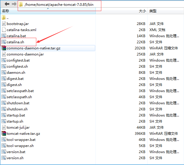The height and width of the screenshot is (165, 184).
Task: Click the file name tomcat-native.tar.gz
Action: click(23, 134)
